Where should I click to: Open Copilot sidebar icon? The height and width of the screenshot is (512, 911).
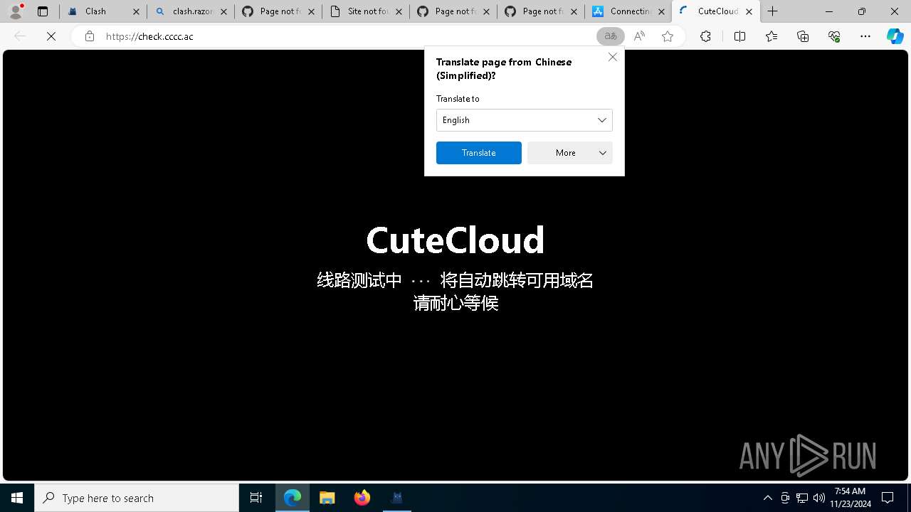click(x=895, y=36)
